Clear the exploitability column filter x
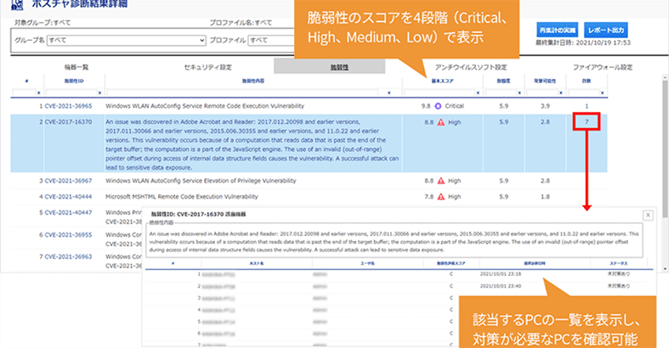The width and height of the screenshot is (669, 348). pos(561,93)
